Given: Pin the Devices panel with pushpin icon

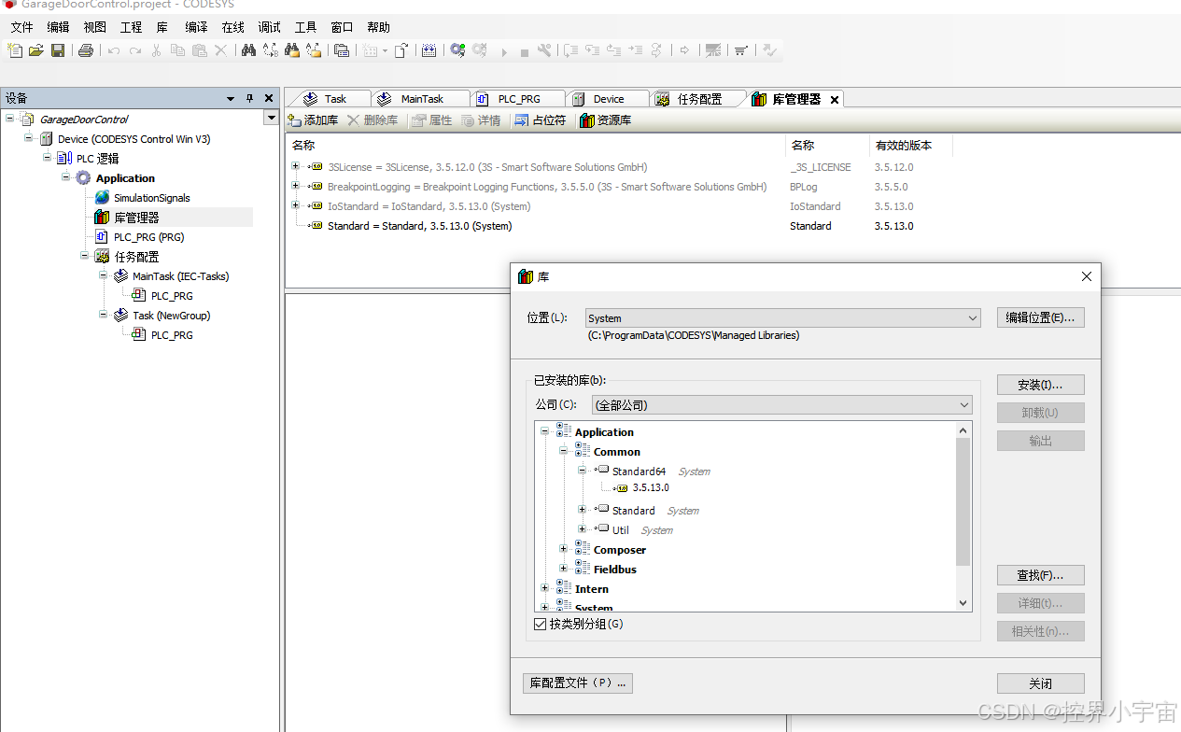Looking at the screenshot, I should (x=249, y=98).
